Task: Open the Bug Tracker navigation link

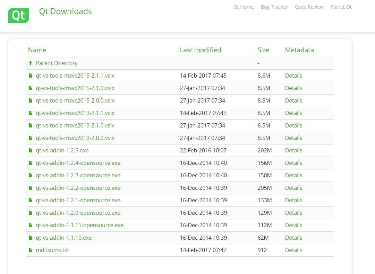Action: click(274, 7)
